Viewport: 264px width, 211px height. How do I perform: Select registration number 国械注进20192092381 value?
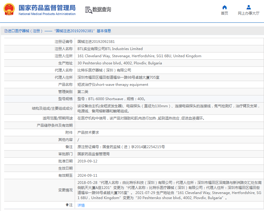(96, 42)
